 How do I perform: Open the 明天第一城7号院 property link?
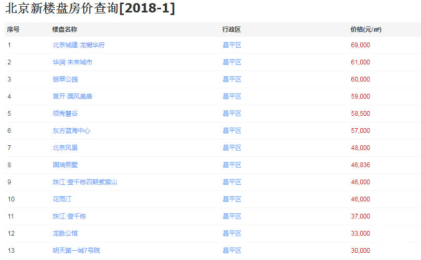(x=76, y=251)
